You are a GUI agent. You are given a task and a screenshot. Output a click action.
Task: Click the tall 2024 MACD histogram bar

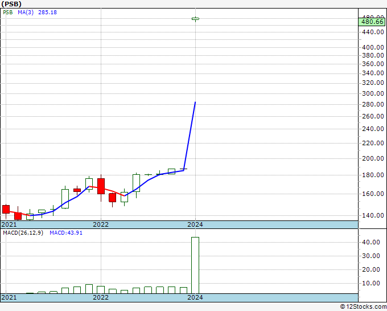point(195,265)
